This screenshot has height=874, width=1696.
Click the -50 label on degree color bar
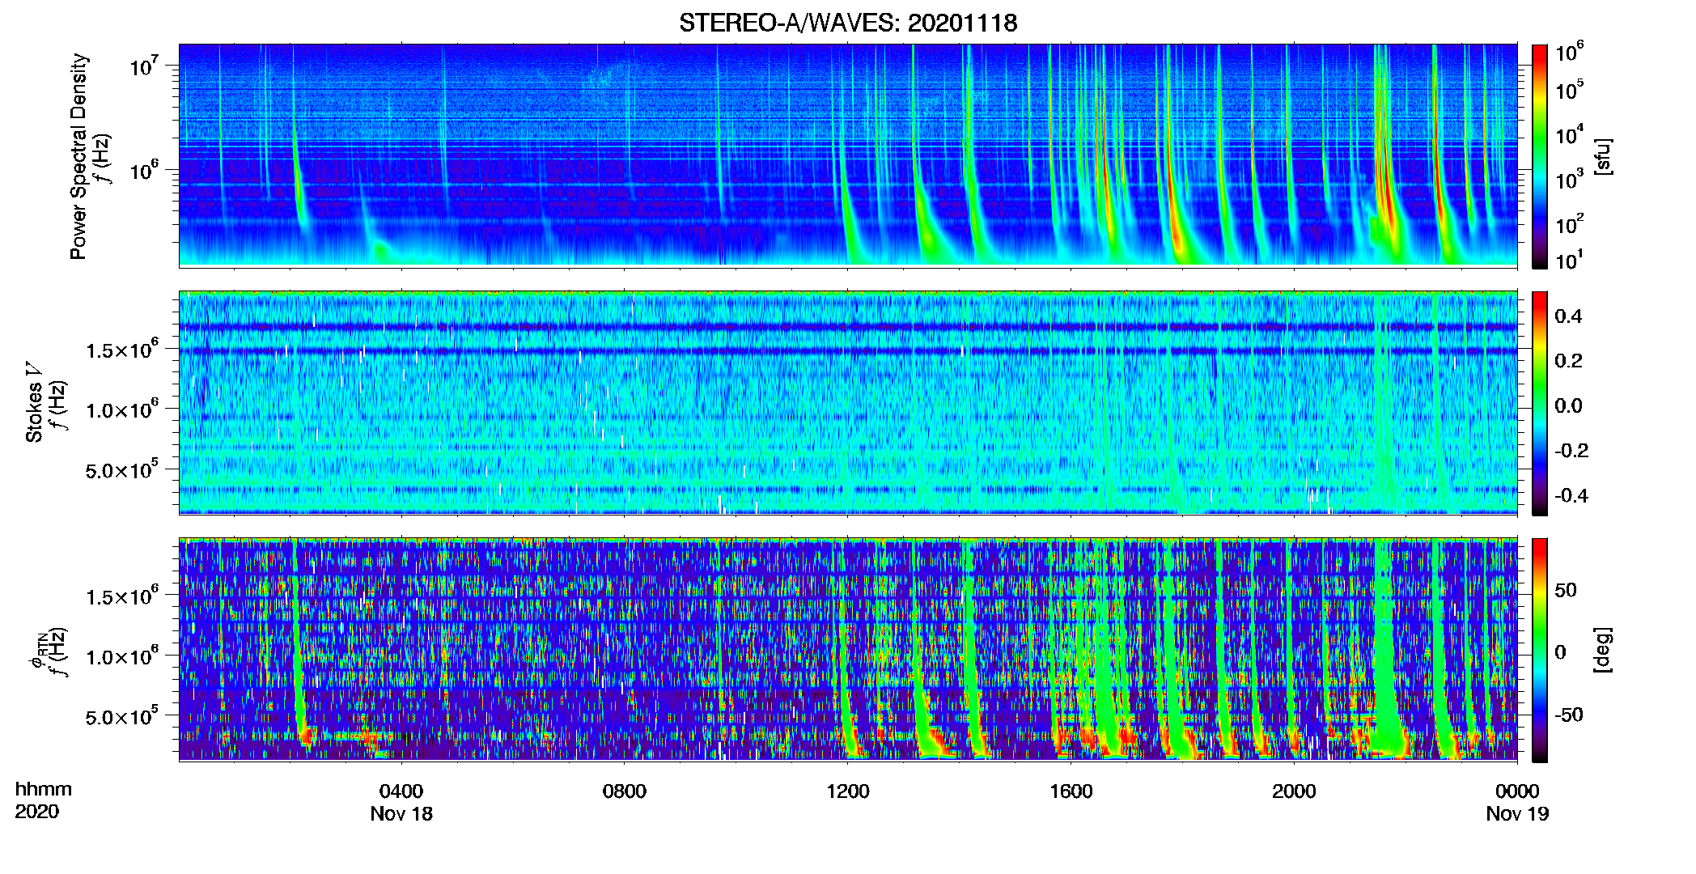coord(1569,715)
